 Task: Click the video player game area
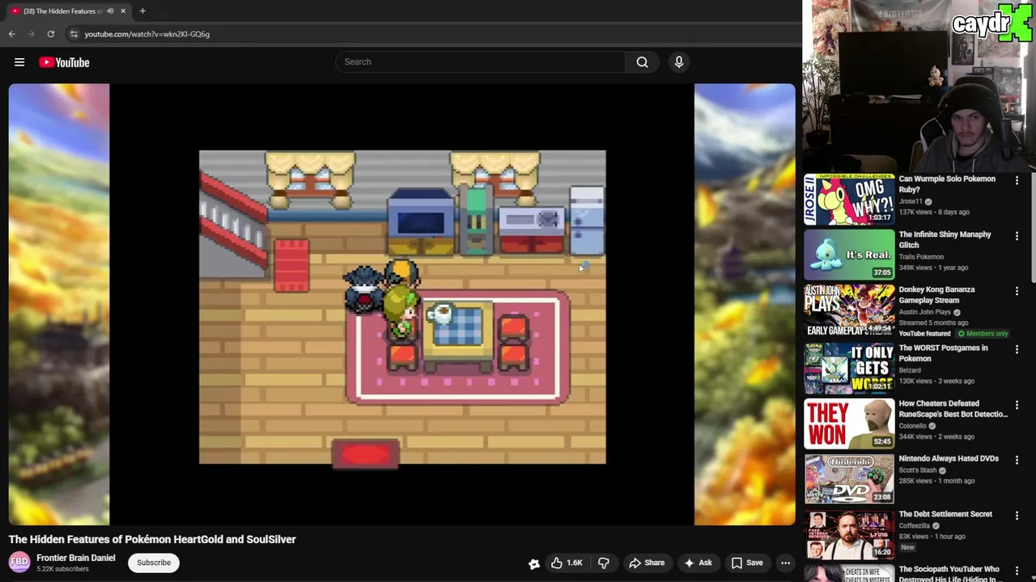coord(402,306)
